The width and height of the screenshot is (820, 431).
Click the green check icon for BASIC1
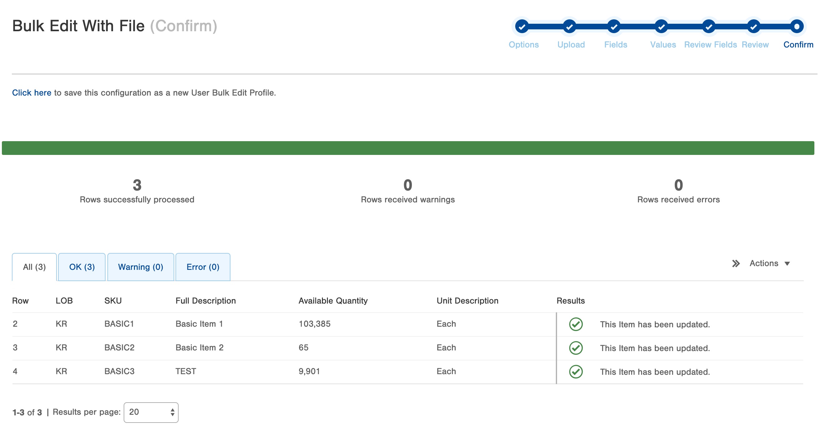coord(575,324)
